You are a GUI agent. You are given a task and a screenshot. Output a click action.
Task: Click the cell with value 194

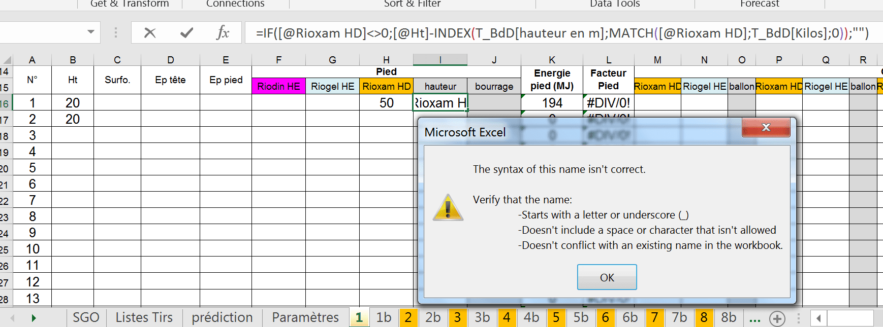(x=552, y=102)
